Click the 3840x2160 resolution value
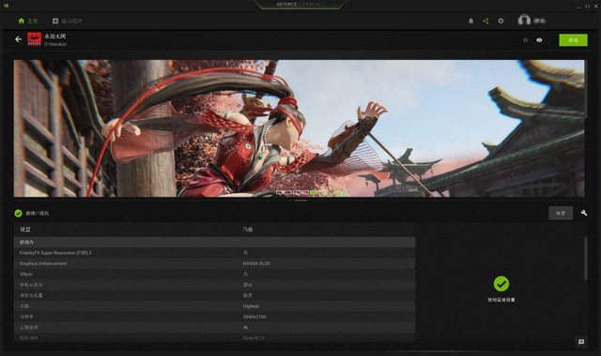601x356 pixels. pyautogui.click(x=254, y=317)
